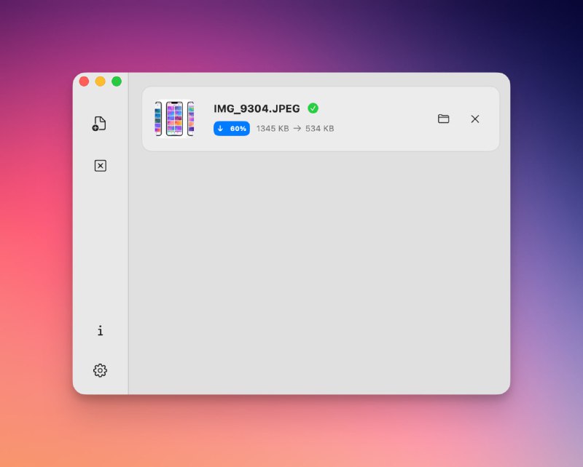
Task: Remove IMG_9304.JPEG from the list
Action: pyautogui.click(x=475, y=119)
